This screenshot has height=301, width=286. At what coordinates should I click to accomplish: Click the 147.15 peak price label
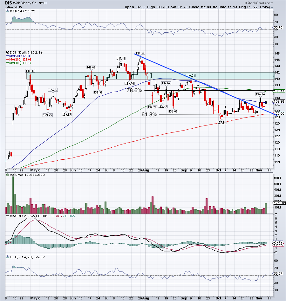click(x=140, y=53)
